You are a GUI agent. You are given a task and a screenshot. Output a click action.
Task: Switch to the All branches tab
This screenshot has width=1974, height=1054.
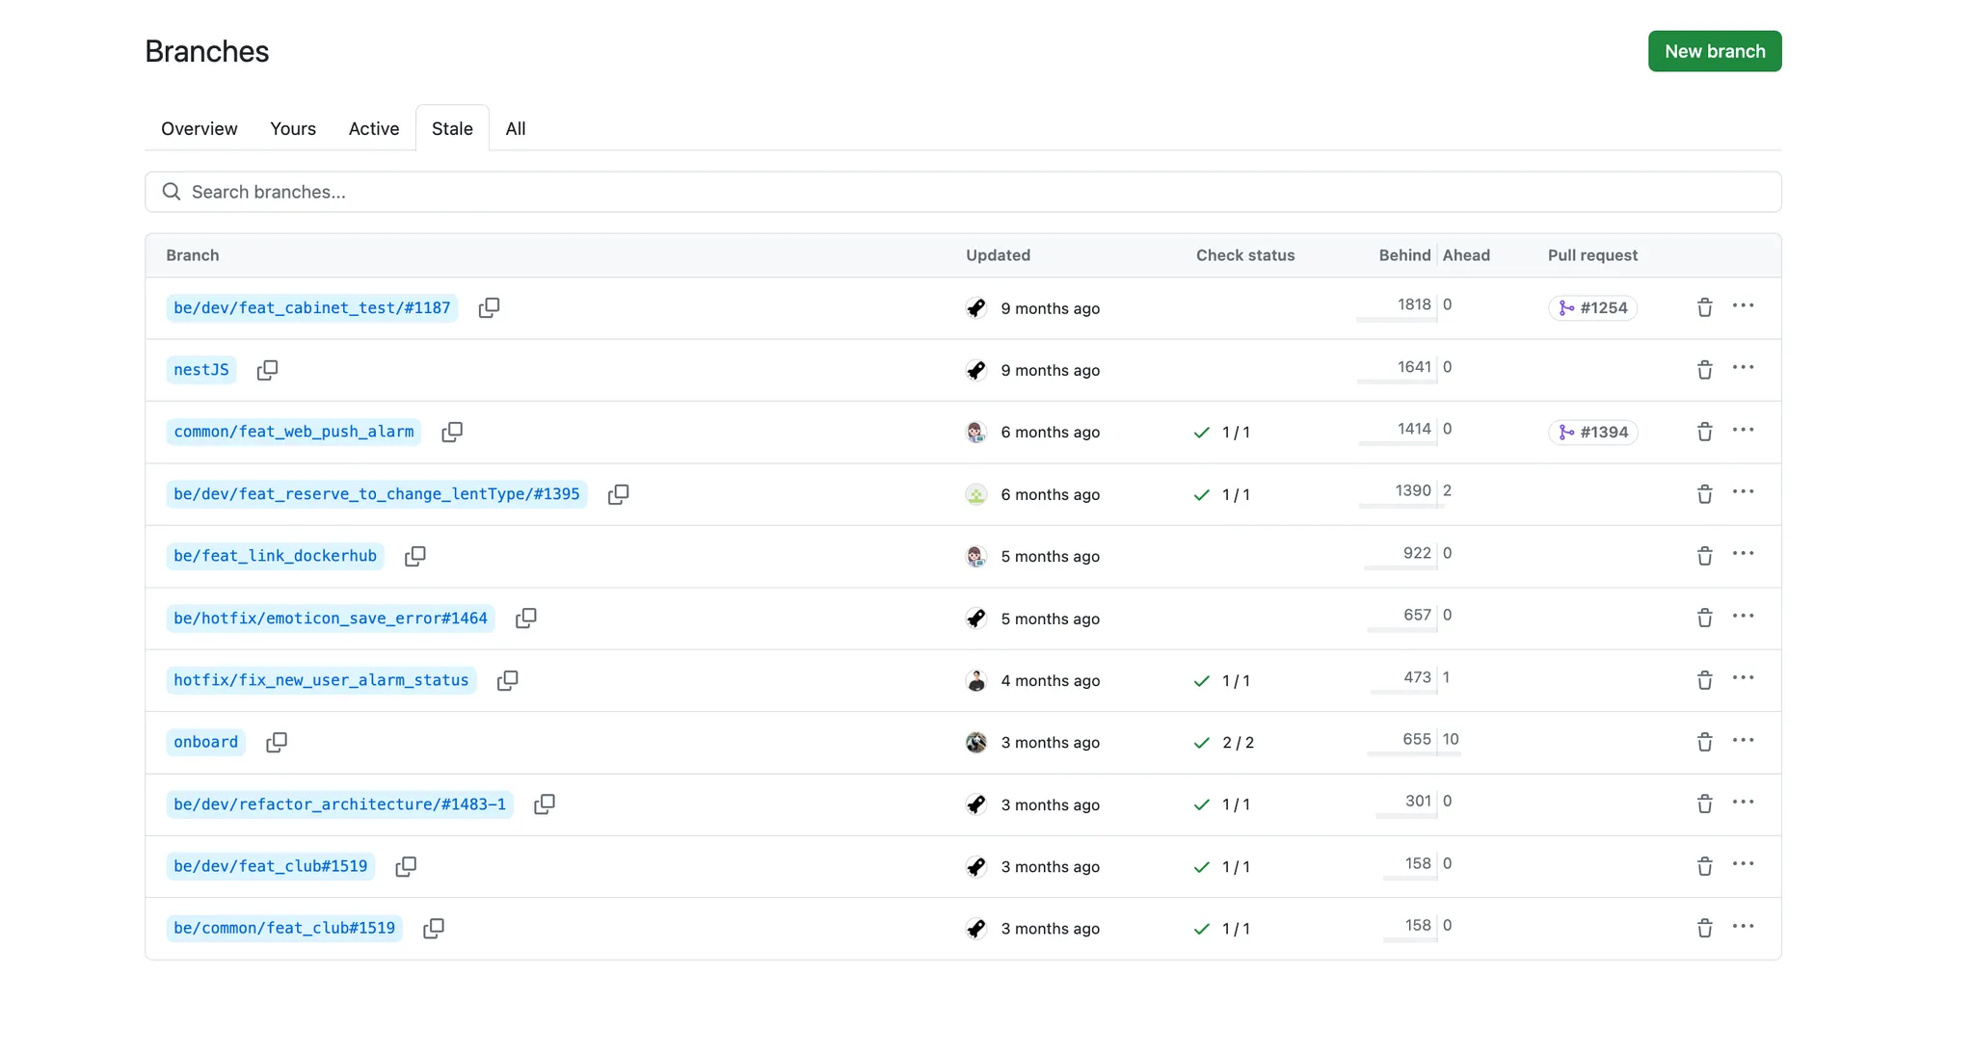pyautogui.click(x=515, y=128)
